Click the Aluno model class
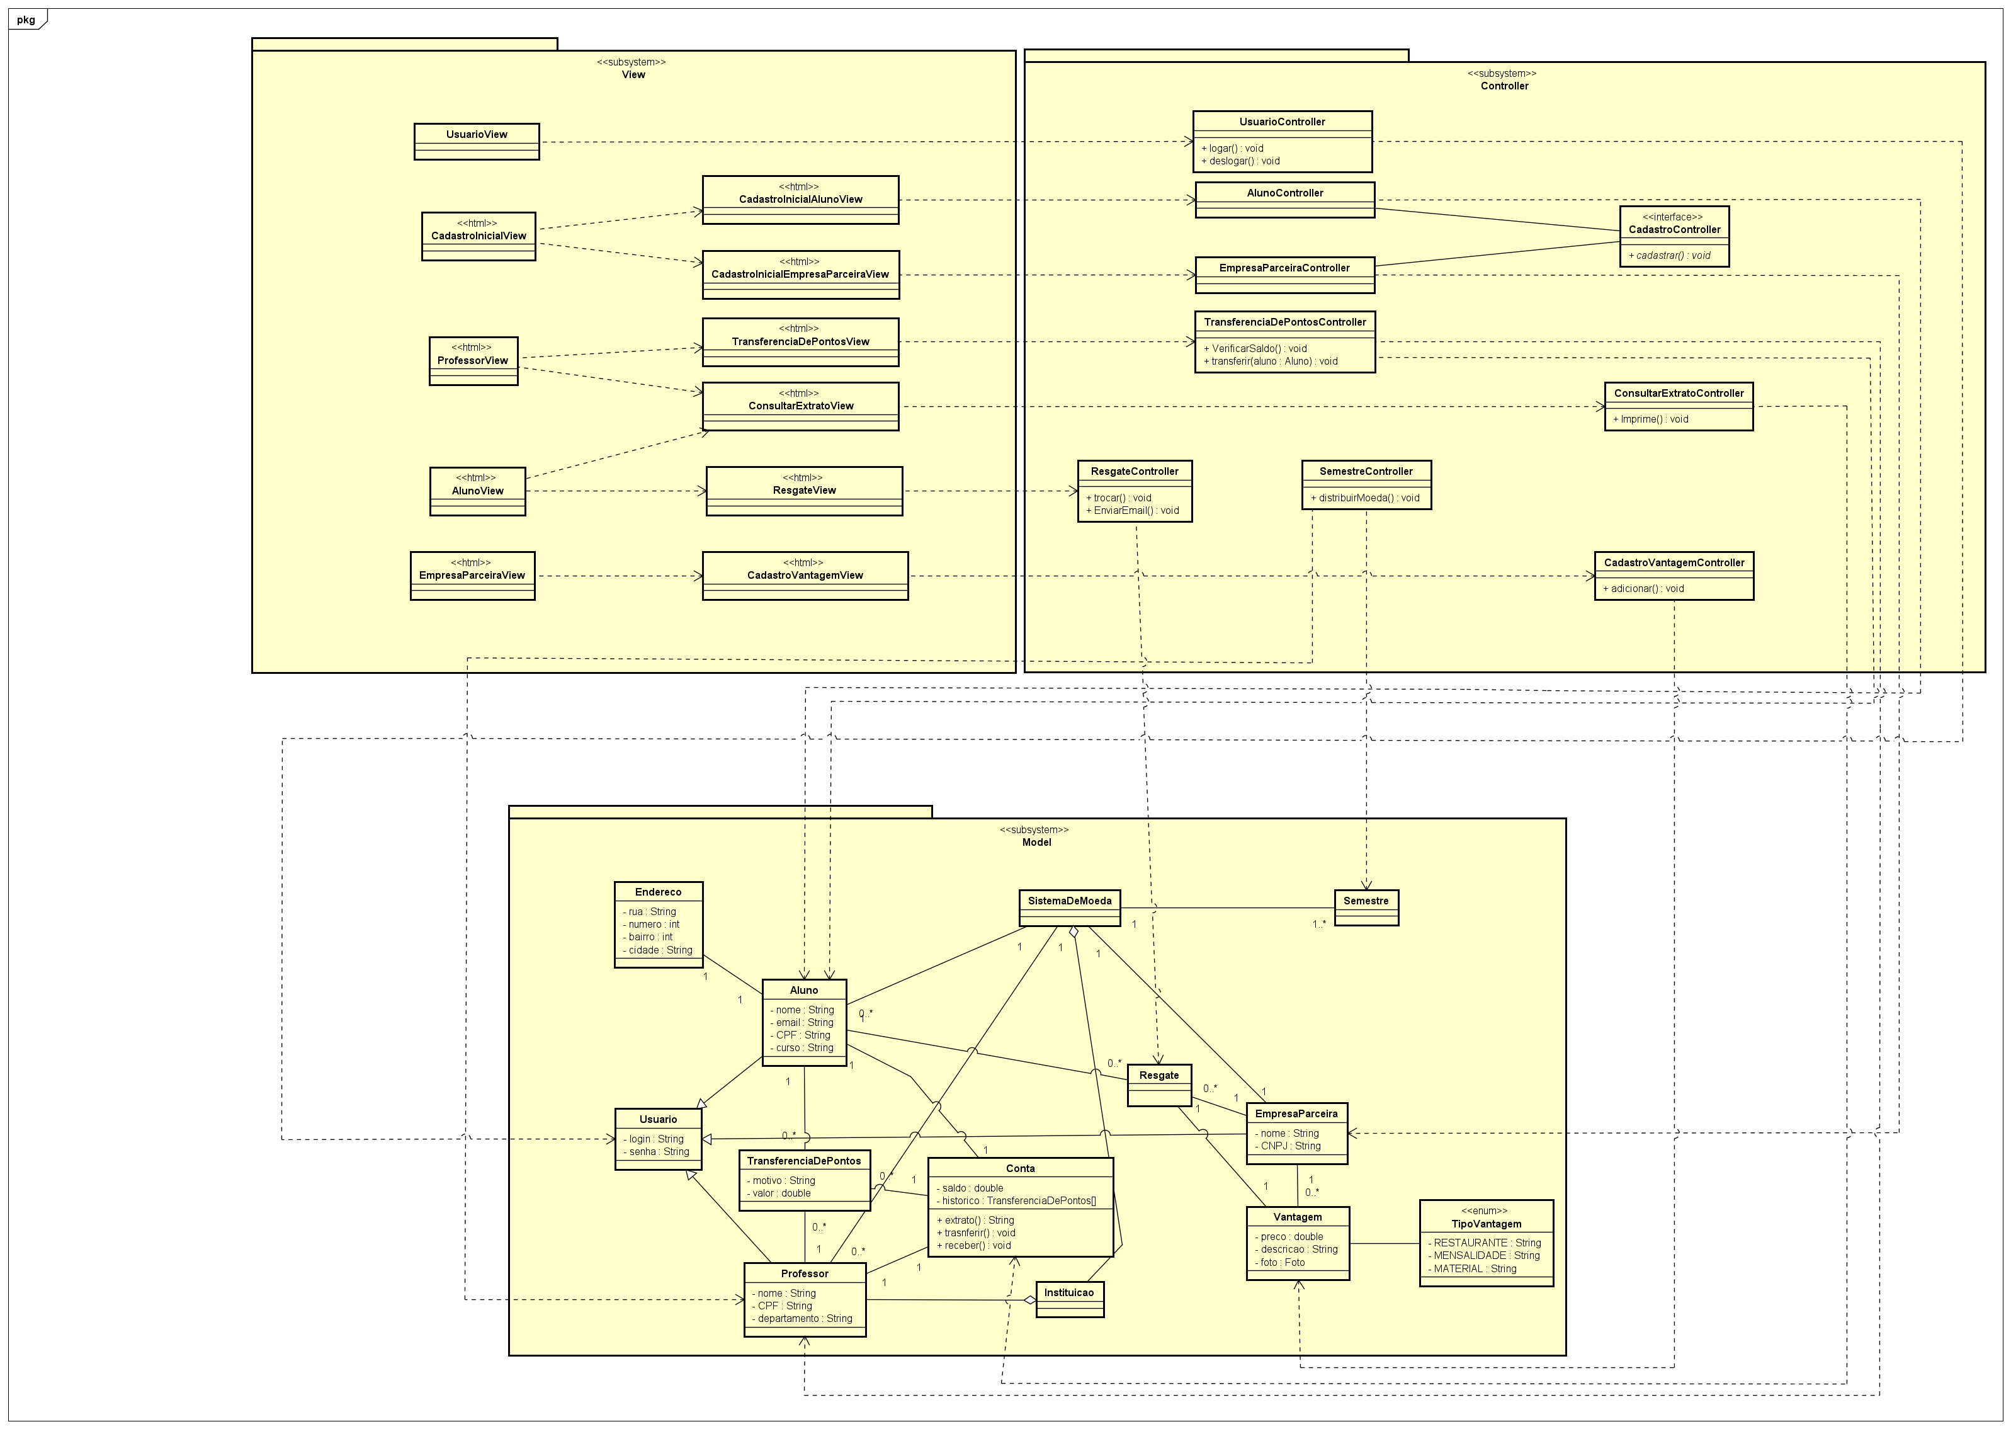 point(803,991)
